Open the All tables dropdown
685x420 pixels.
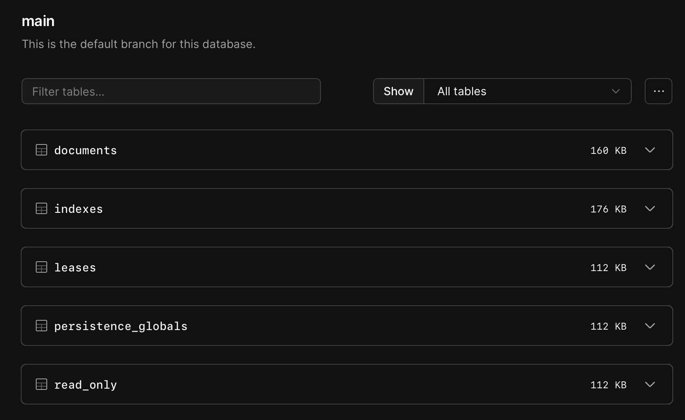point(528,91)
